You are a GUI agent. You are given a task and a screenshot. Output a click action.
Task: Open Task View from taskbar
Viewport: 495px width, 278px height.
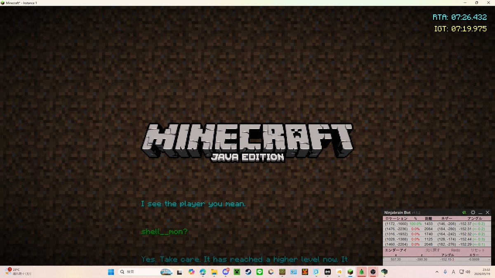(180, 272)
